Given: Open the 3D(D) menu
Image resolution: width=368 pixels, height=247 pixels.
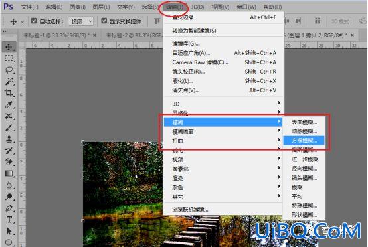Looking at the screenshot, I should [x=197, y=7].
